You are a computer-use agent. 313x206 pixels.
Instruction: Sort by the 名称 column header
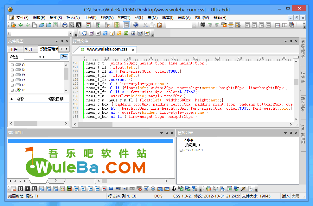24,99
